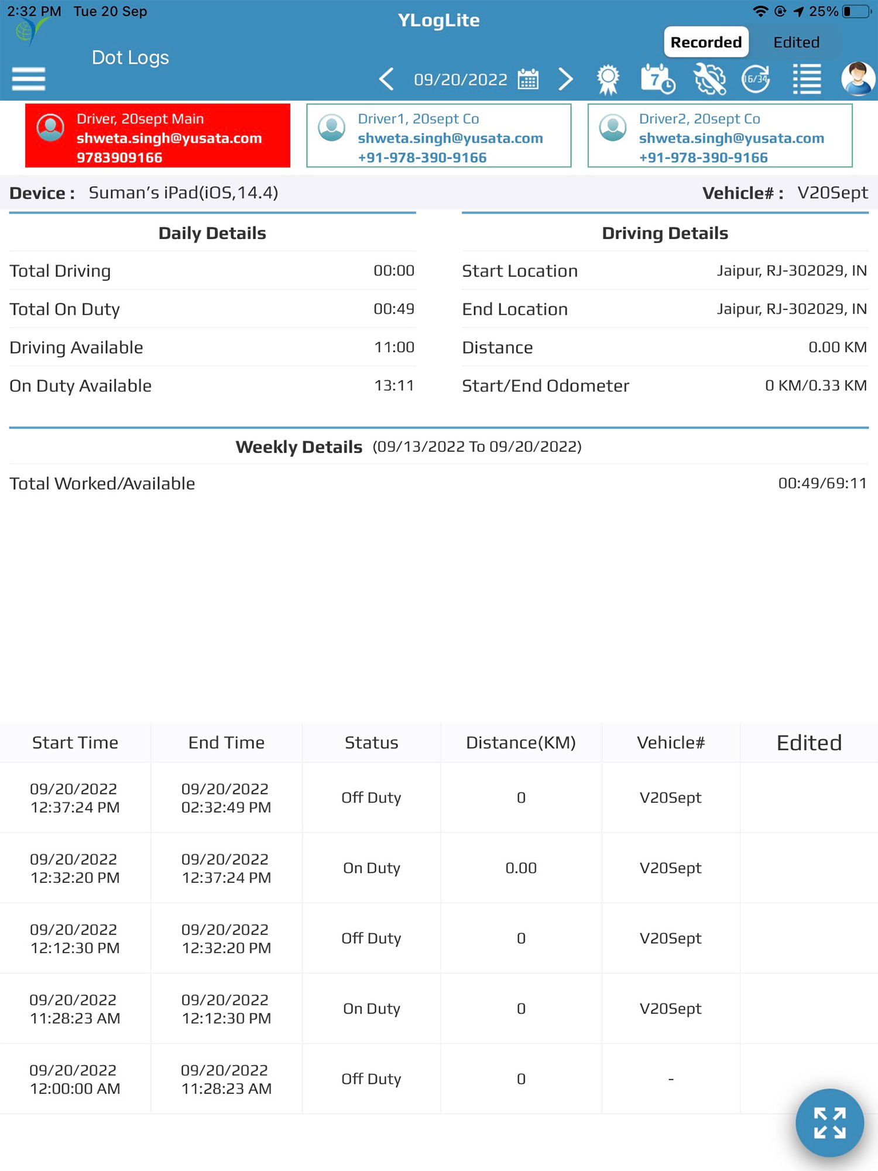Image resolution: width=878 pixels, height=1171 pixels.
Task: Click the End Time column header
Action: pos(227,742)
